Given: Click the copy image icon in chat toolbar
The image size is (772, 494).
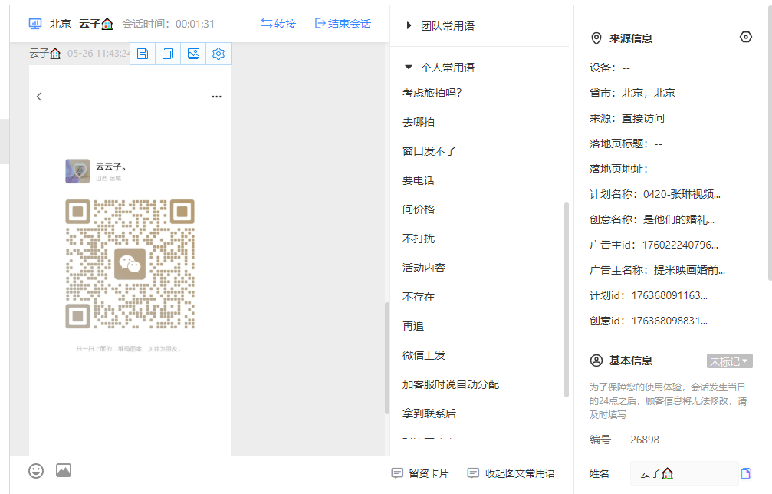Looking at the screenshot, I should (x=168, y=54).
